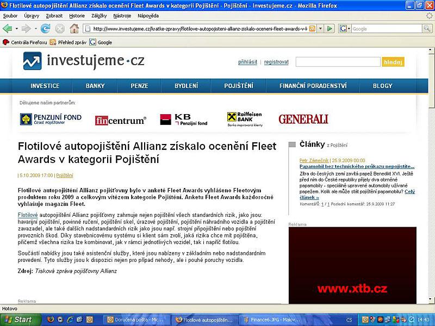Open the Historie menu
Screen dimensions: 435x326
point(77,16)
